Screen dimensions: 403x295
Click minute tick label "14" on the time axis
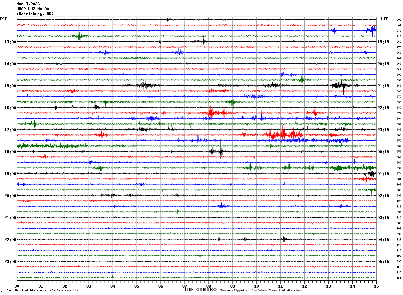(352, 286)
